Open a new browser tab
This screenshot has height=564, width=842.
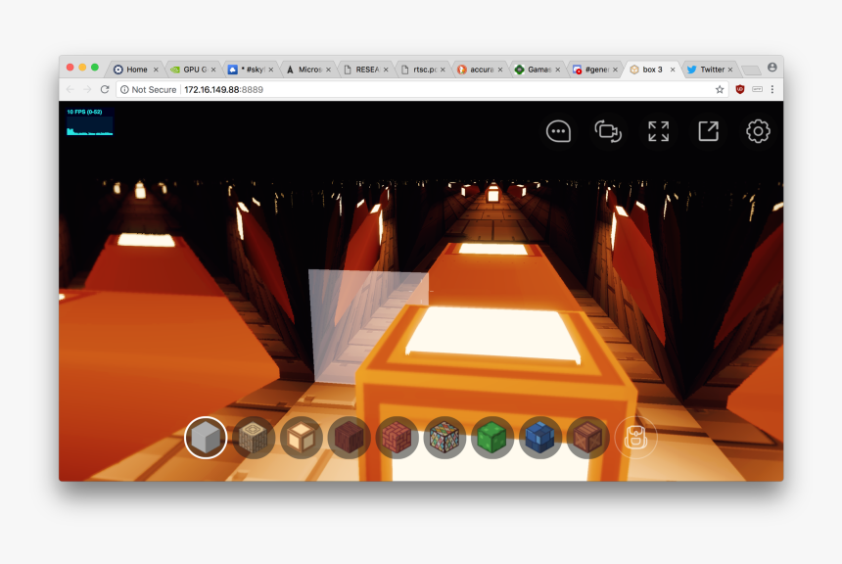751,70
